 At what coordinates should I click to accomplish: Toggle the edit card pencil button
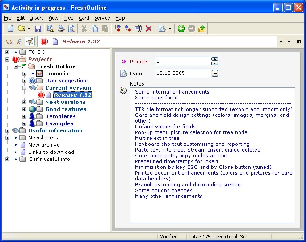click(30, 41)
